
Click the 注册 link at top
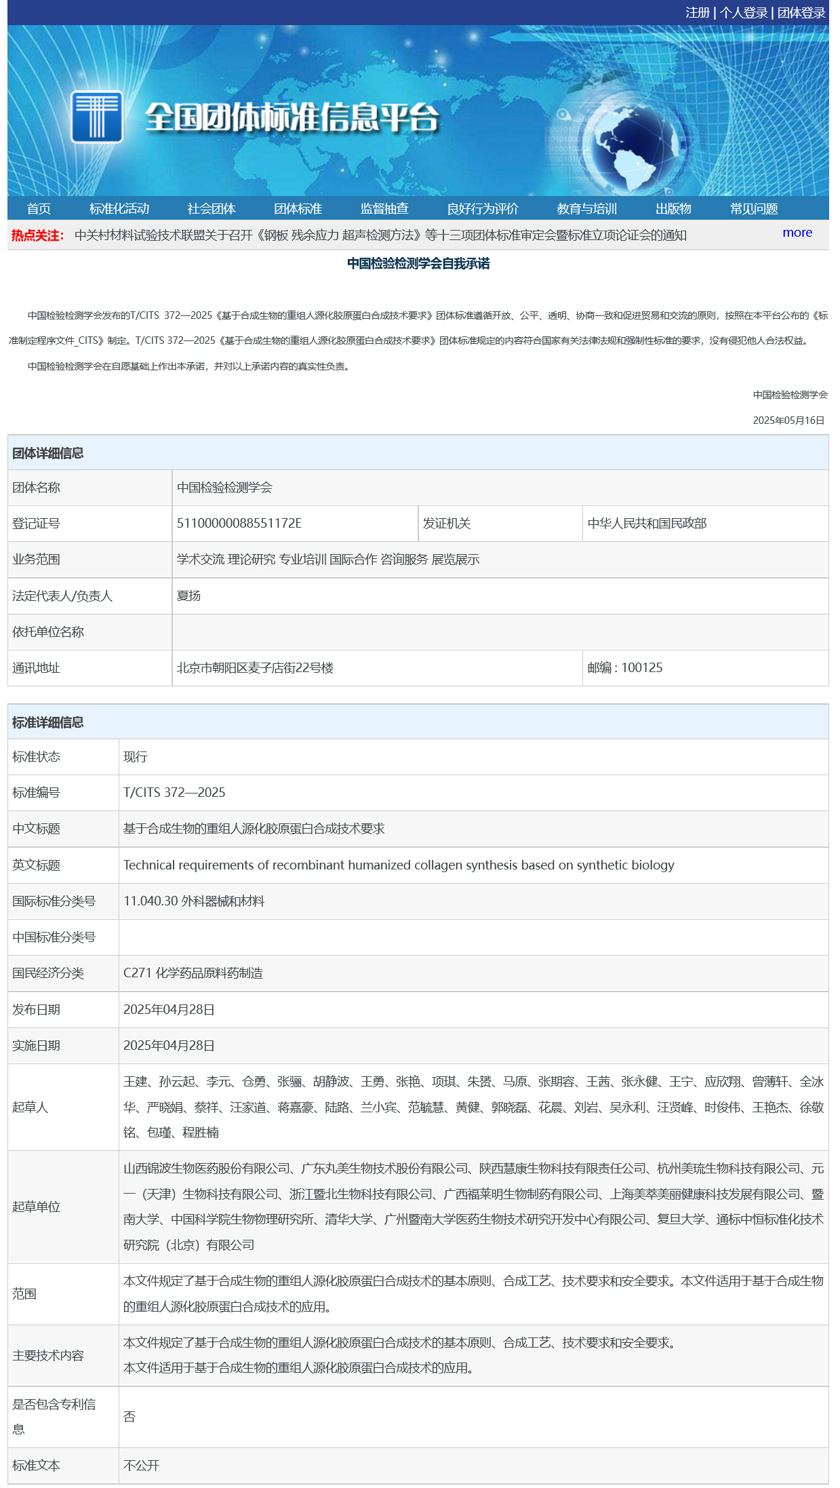pos(697,13)
